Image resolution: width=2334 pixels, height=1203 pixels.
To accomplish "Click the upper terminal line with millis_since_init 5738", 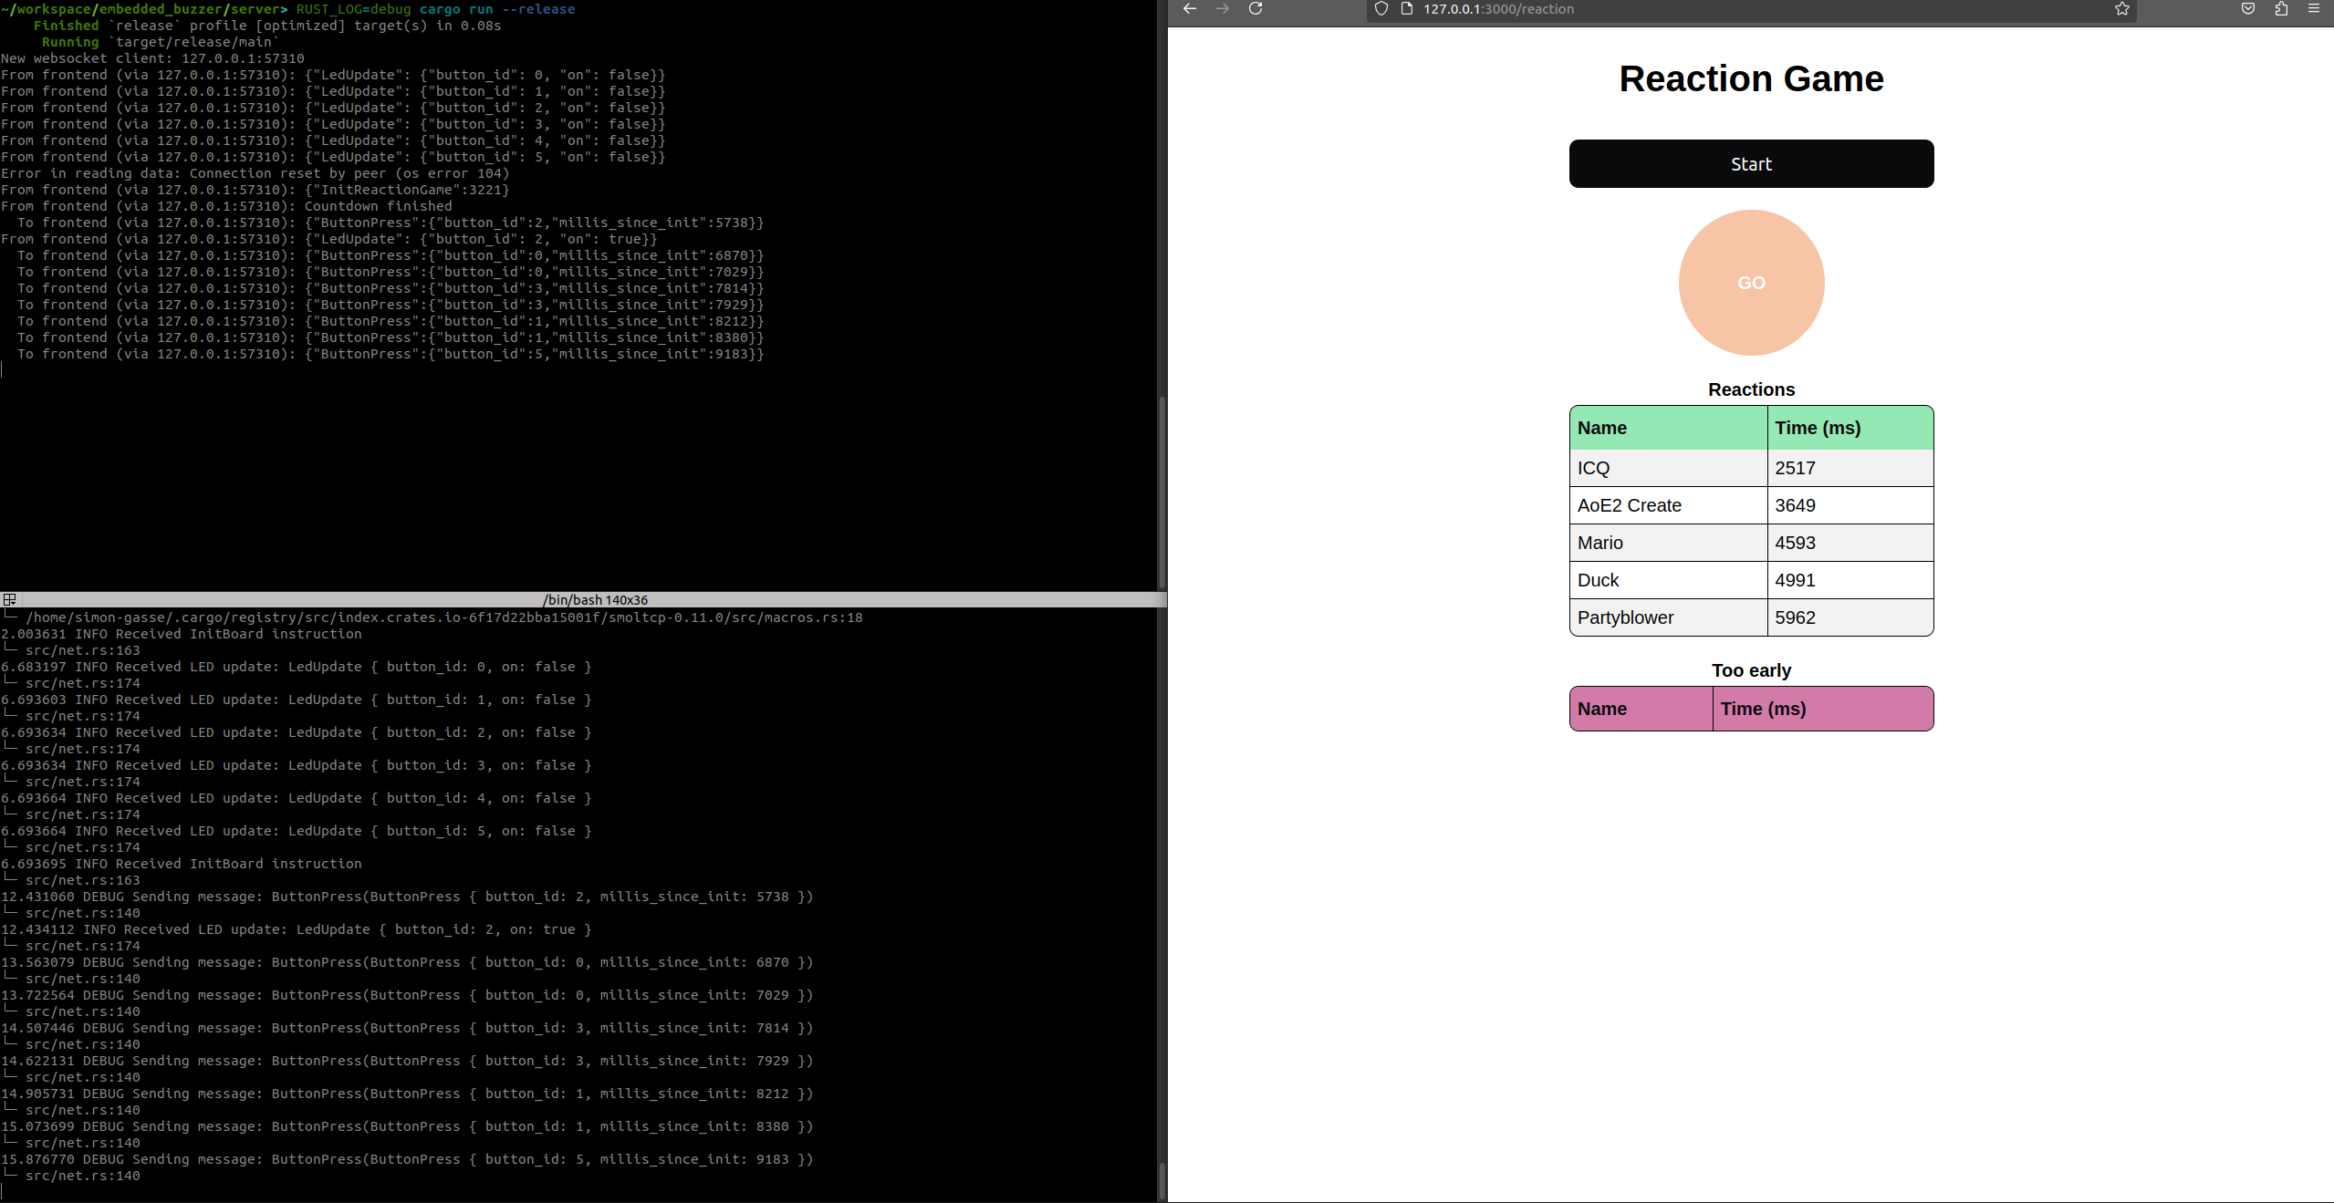I will coord(391,223).
